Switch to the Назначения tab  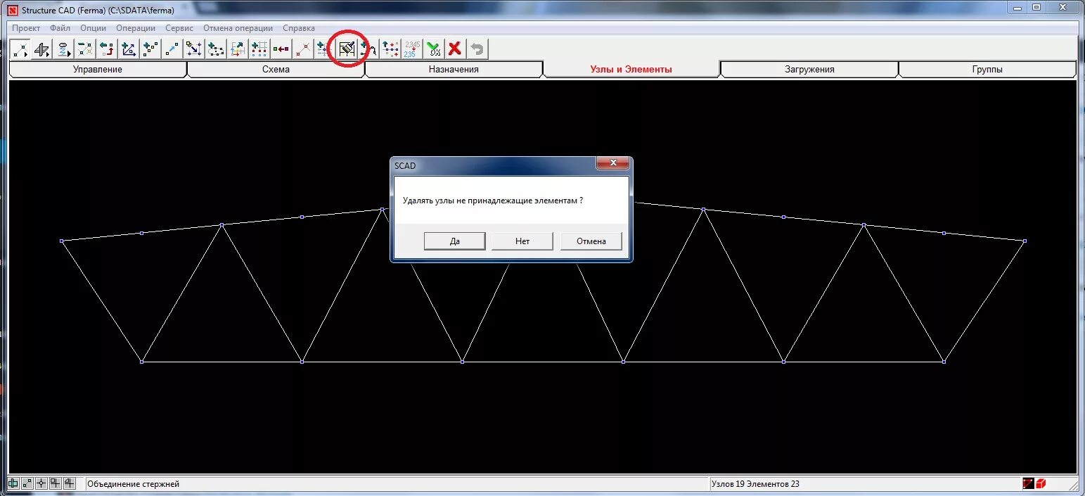(454, 69)
